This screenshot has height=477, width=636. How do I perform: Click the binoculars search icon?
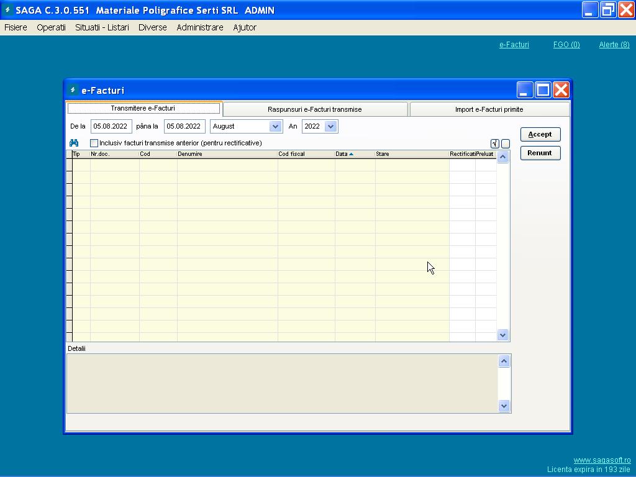74,143
